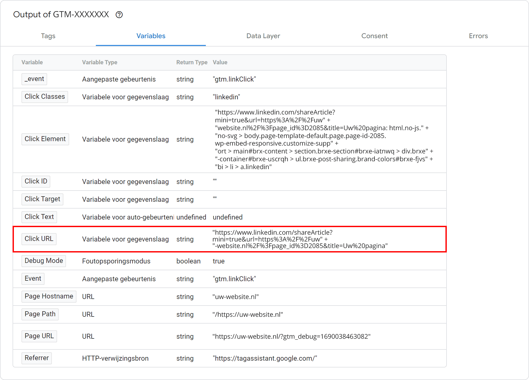Select the Event variable chip

[33, 279]
